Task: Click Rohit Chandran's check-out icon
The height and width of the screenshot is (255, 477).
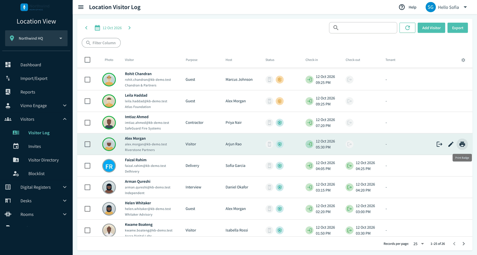Action: (x=350, y=80)
